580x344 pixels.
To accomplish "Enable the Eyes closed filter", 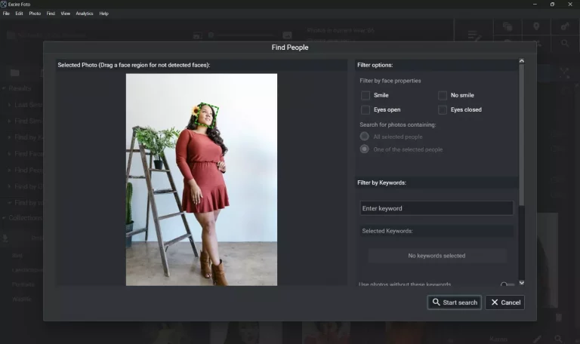I will tap(442, 109).
